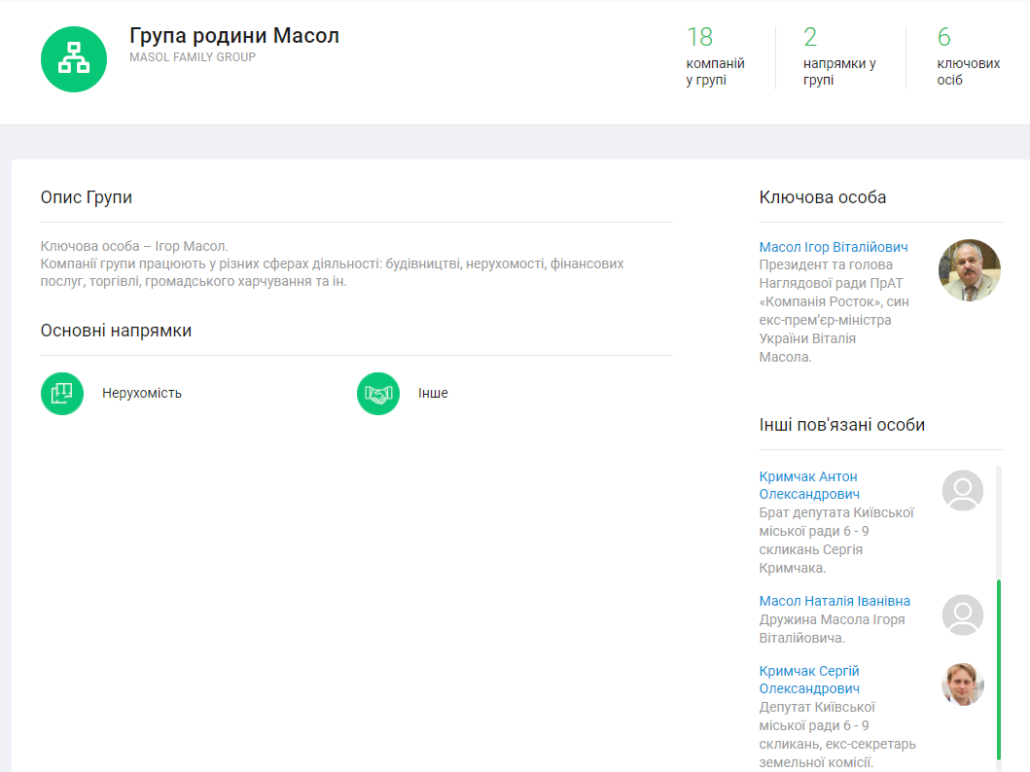Click the Нерухомість real estate icon

62,394
